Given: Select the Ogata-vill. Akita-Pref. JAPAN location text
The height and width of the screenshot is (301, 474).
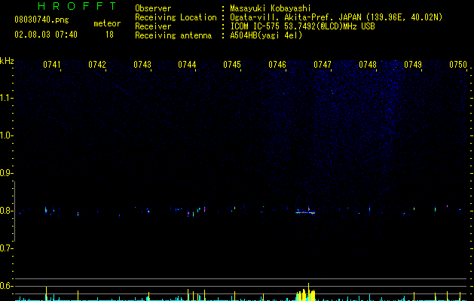Looking at the screenshot, I should pyautogui.click(x=336, y=17).
